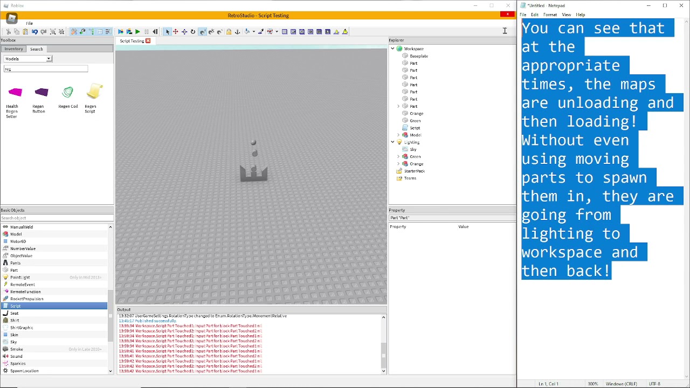Click the paint bucket Color tool
690x388 pixels.
click(x=247, y=31)
